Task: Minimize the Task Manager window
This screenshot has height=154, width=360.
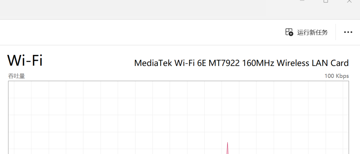Action: pos(302,1)
